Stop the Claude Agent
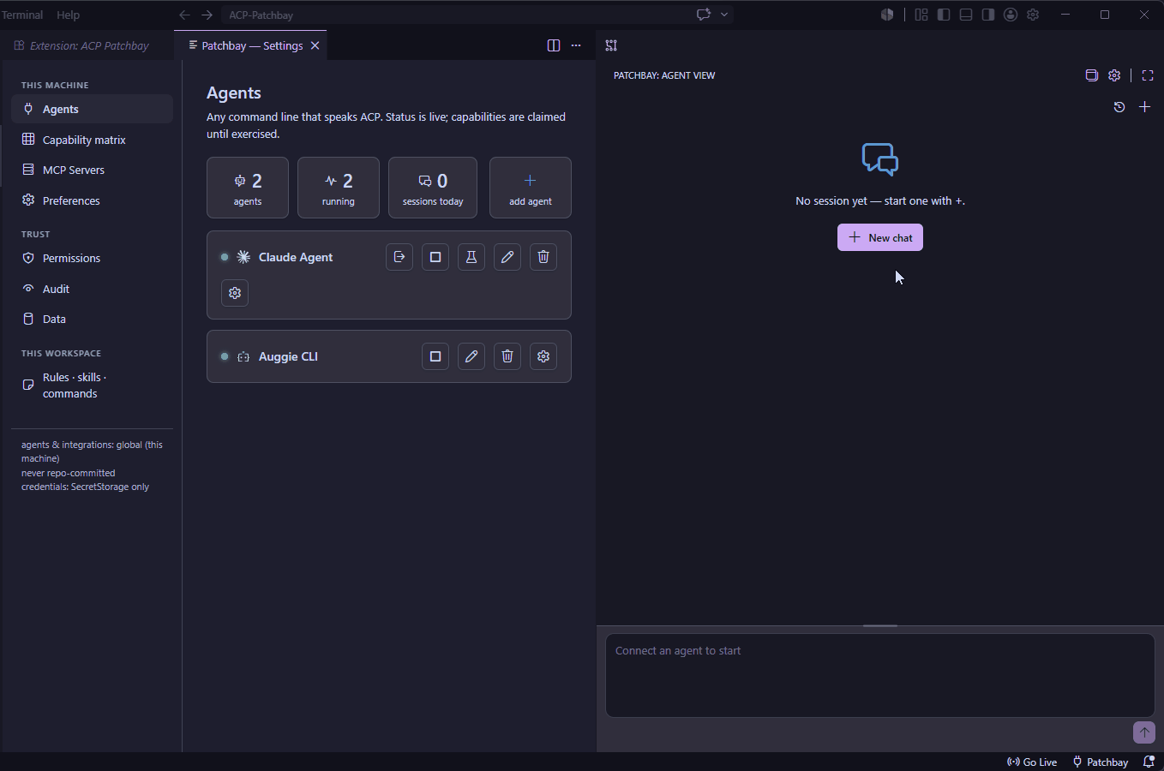This screenshot has width=1164, height=771. point(435,257)
